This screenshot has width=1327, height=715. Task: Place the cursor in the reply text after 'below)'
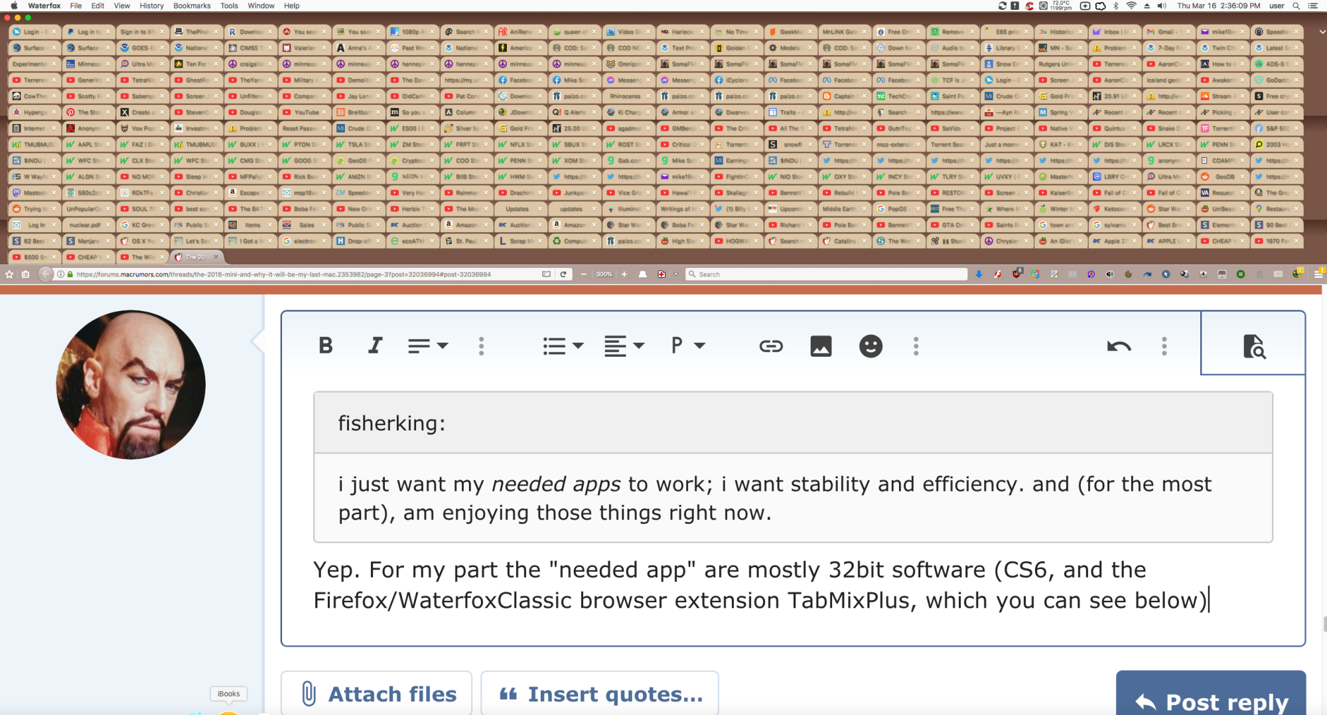pos(1208,600)
